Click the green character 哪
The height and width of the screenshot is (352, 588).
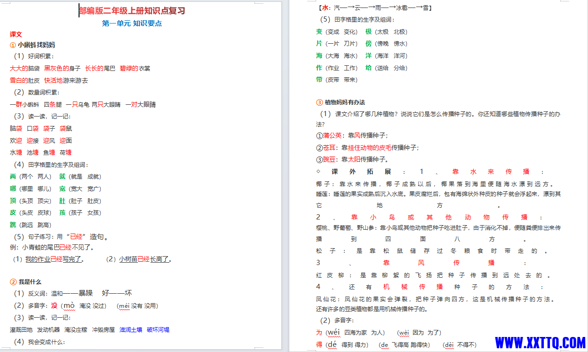[x=13, y=189]
